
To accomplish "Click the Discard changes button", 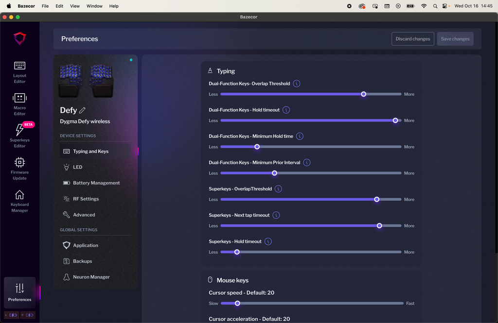I will click(x=412, y=39).
